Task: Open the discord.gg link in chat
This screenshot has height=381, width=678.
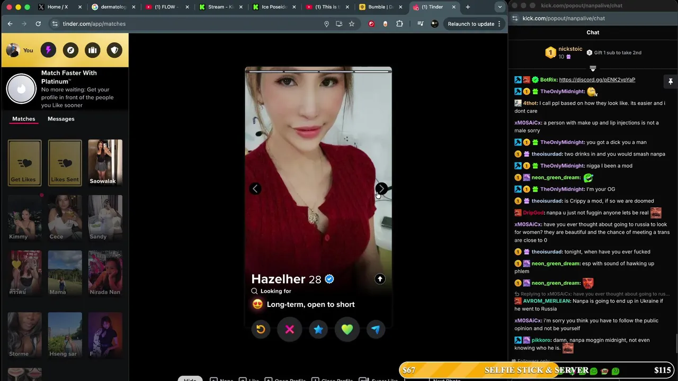Action: (597, 79)
